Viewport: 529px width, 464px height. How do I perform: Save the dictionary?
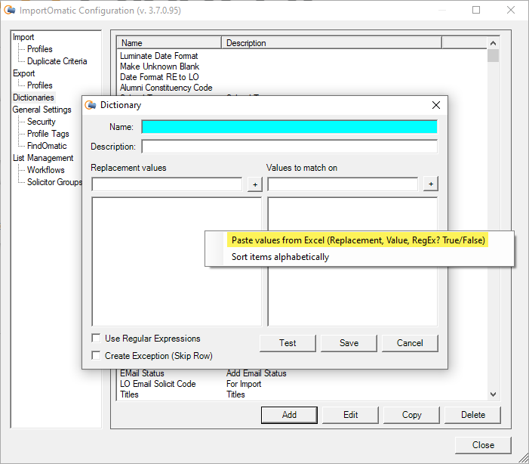(x=349, y=343)
